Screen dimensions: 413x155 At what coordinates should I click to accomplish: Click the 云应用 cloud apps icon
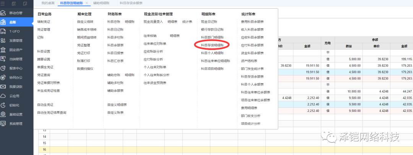tap(3, 96)
